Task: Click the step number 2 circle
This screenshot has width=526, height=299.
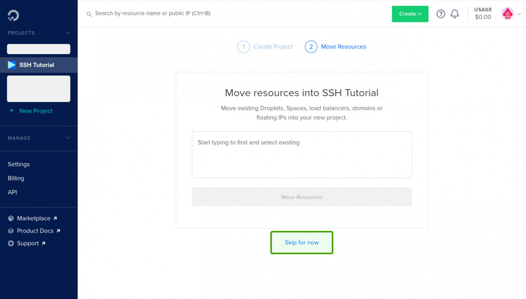Action: [311, 47]
